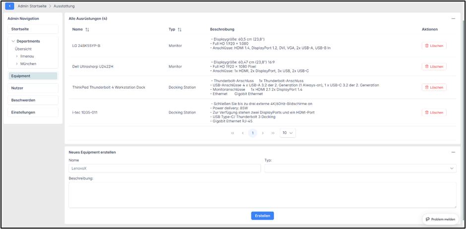The image size is (466, 229).
Task: Expand the München department node
Action: tap(17, 64)
